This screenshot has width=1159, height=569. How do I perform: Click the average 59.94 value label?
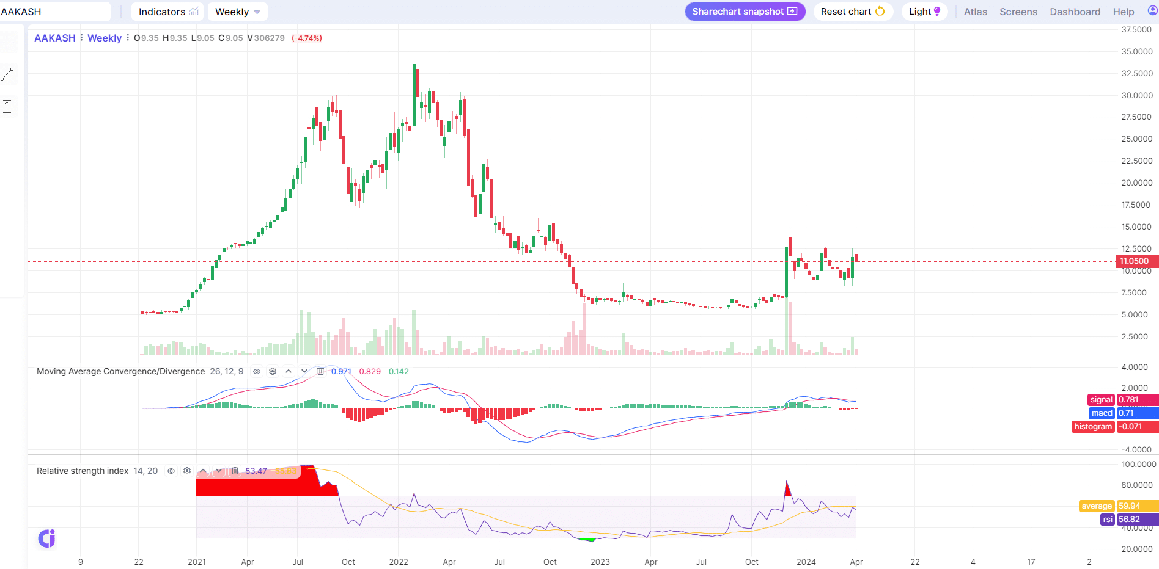tap(1119, 506)
